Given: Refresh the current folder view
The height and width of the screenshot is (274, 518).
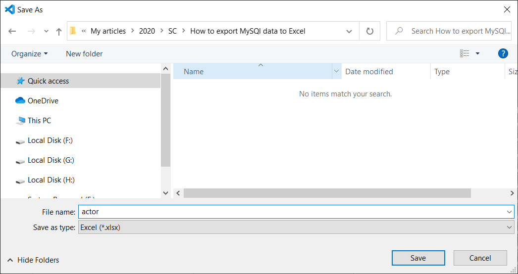Looking at the screenshot, I should 369,31.
